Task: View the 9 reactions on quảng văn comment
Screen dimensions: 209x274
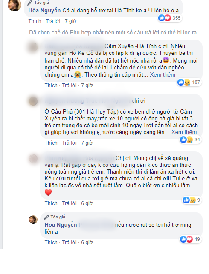Action: click(192, 200)
